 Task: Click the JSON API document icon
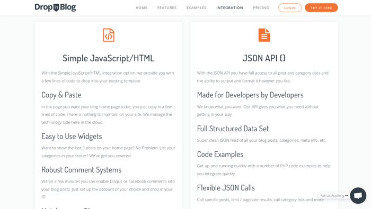click(x=264, y=35)
